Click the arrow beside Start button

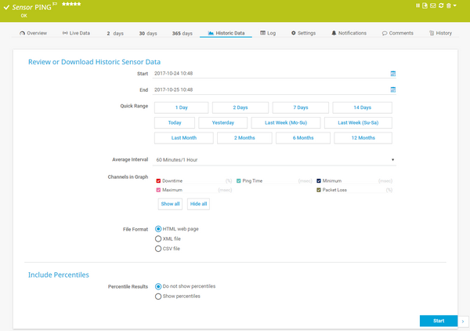pyautogui.click(x=463, y=321)
